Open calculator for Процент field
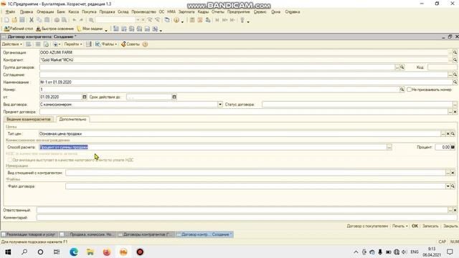459x258 pixels. pos(453,147)
